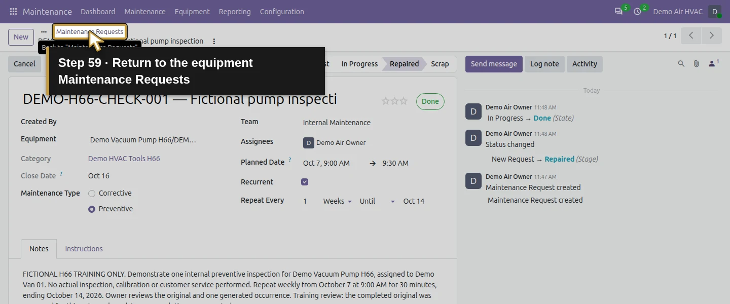The image size is (730, 304).
Task: Open the Reporting menu
Action: [235, 12]
